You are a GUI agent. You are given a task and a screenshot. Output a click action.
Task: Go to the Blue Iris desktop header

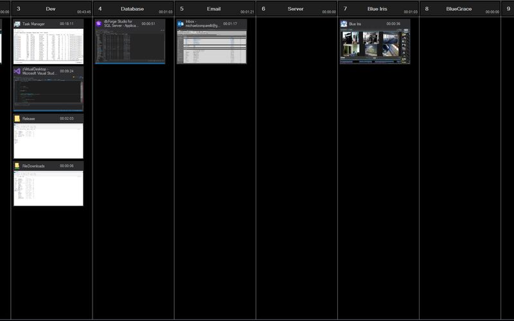(x=378, y=9)
